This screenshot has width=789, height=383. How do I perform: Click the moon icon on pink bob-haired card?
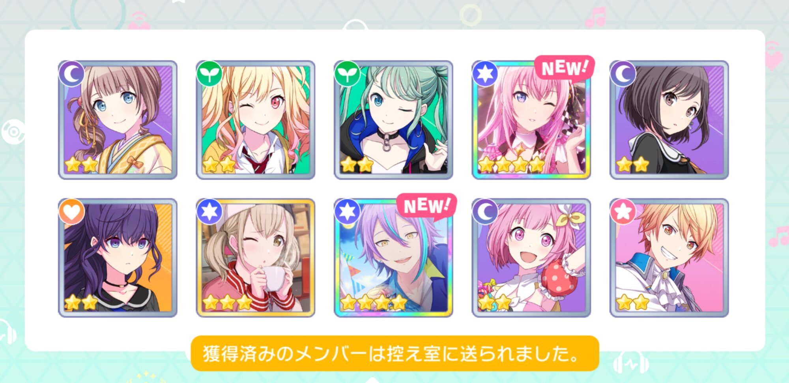coord(485,211)
